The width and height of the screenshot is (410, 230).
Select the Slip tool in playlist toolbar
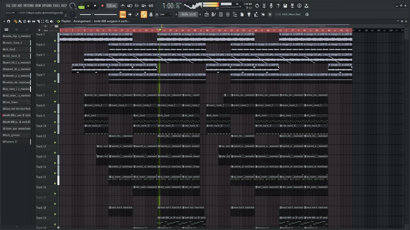(x=34, y=21)
